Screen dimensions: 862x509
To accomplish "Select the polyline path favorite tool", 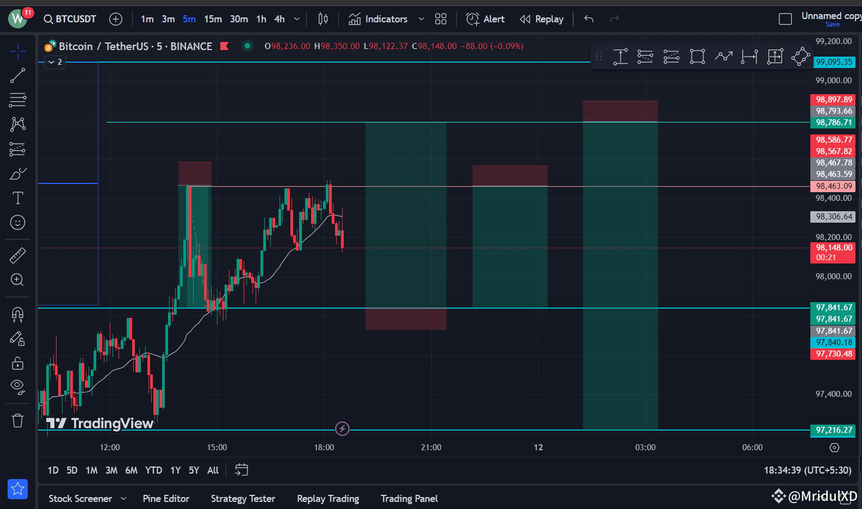I will point(723,57).
